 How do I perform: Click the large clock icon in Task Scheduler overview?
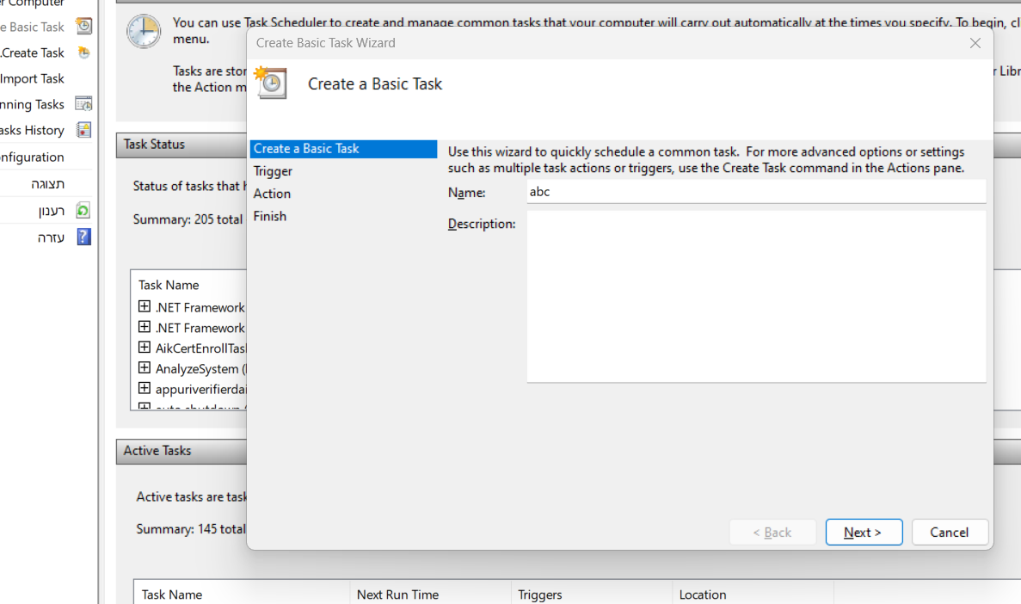point(144,31)
